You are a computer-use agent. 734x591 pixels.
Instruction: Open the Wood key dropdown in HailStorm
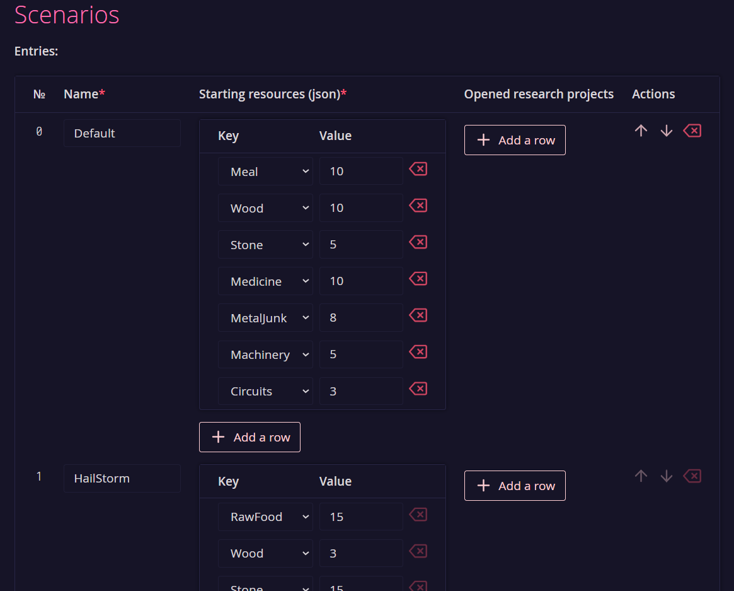[x=265, y=554]
